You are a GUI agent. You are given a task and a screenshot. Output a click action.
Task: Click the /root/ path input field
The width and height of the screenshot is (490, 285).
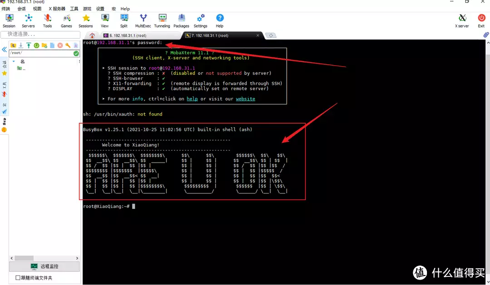41,53
